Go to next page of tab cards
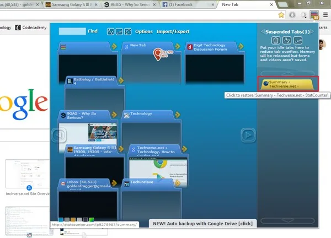 248,135
